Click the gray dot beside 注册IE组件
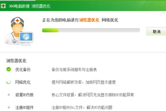Image resolution: width=166 pixels, height=111 pixels. (9, 107)
